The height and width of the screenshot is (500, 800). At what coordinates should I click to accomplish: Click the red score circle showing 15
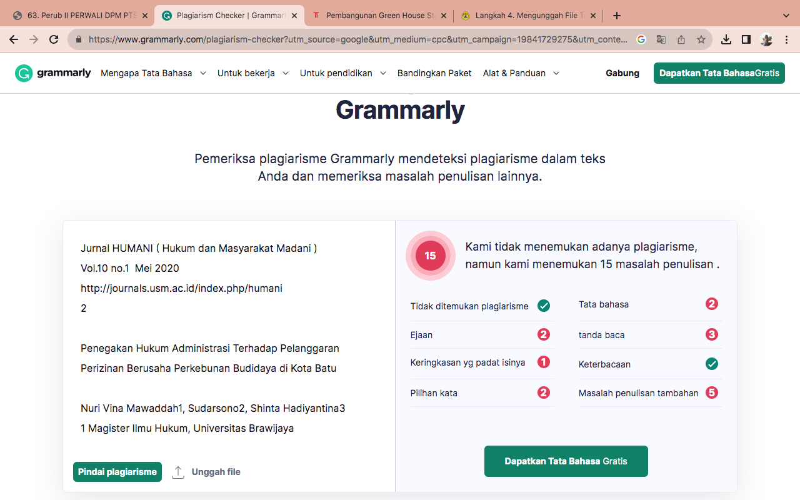(x=431, y=256)
